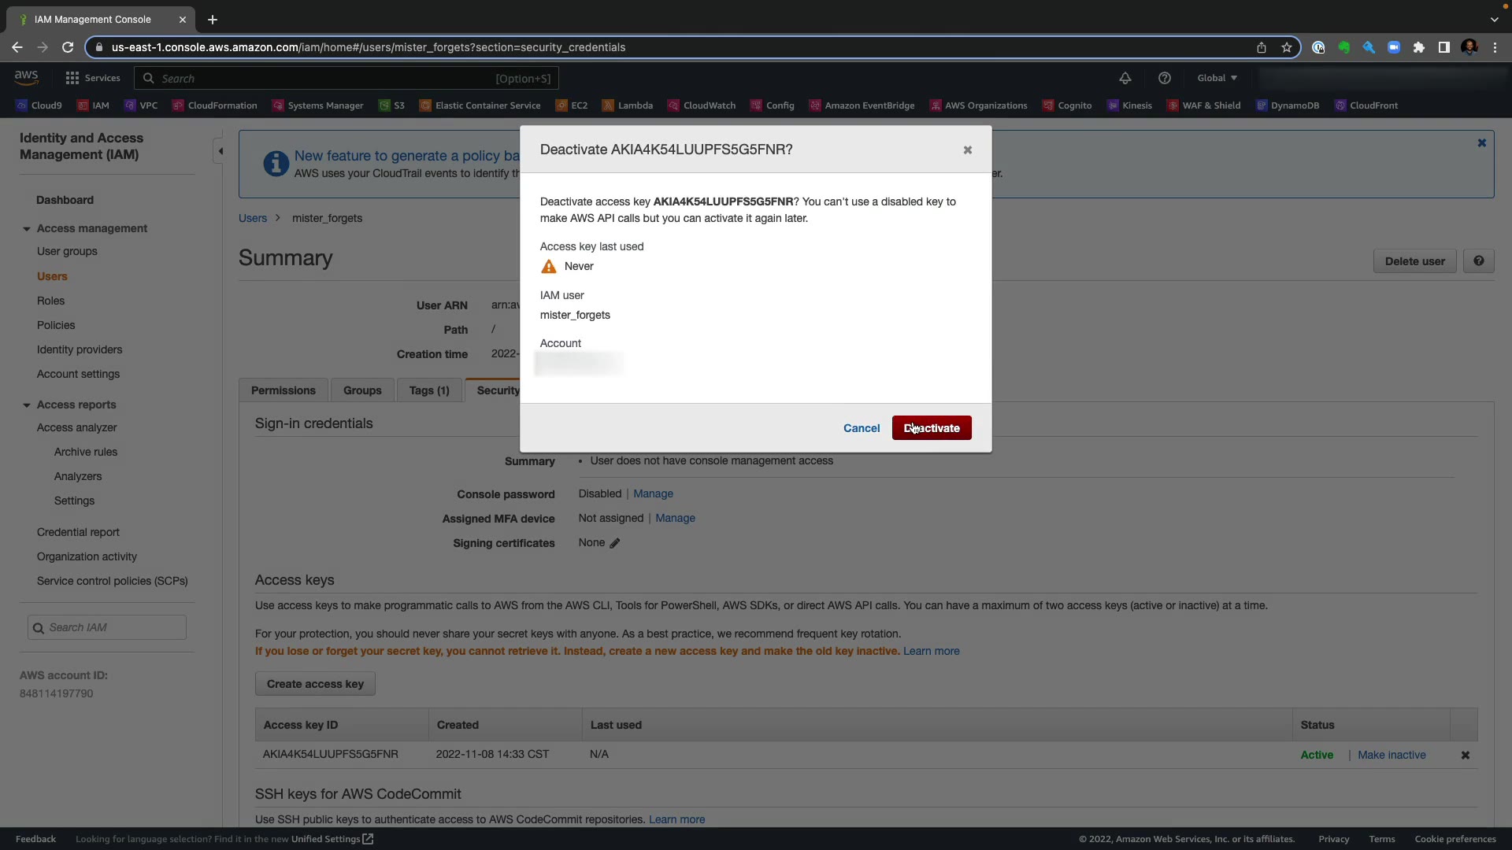The height and width of the screenshot is (850, 1512).
Task: Click the notifications bell icon
Action: pyautogui.click(x=1125, y=78)
